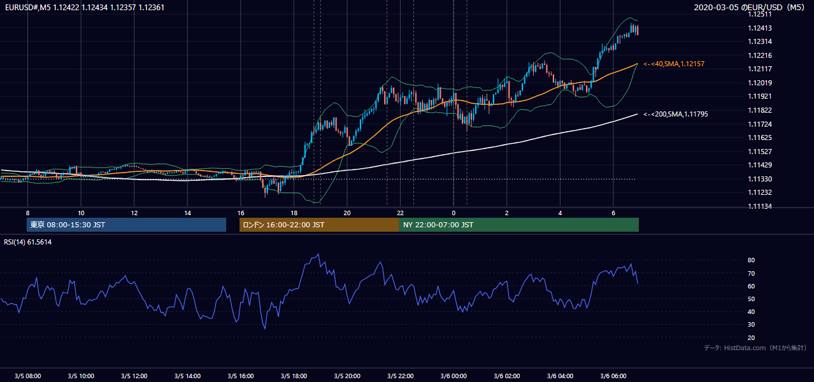Click the 3/5 12:00 time axis label
The image size is (814, 382).
[134, 376]
